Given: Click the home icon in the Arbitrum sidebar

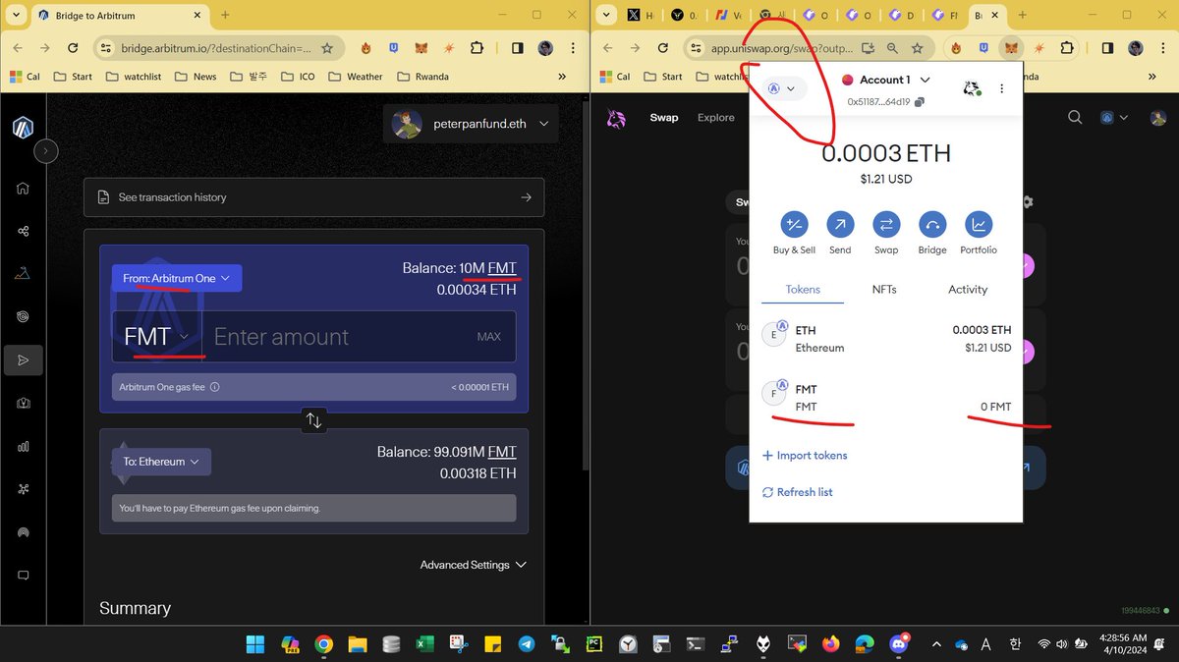Looking at the screenshot, I should [x=23, y=189].
